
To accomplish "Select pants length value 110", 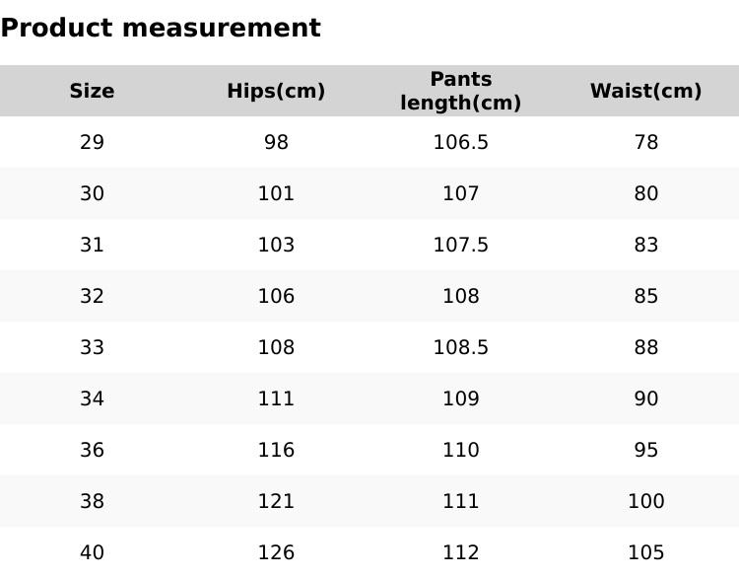I will pos(460,450).
